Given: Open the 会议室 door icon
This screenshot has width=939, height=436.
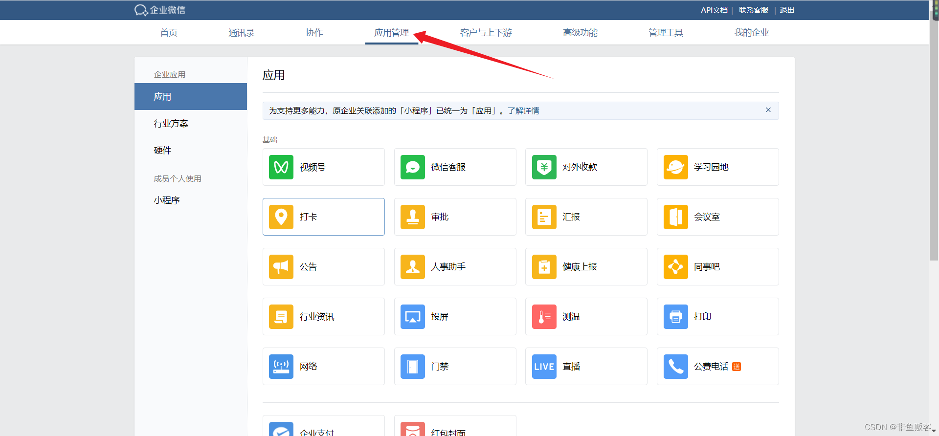Looking at the screenshot, I should [676, 217].
